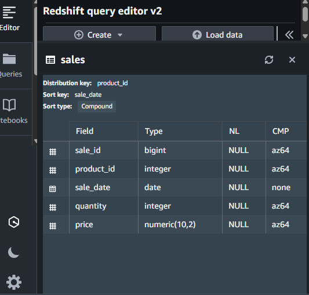The width and height of the screenshot is (309, 295).
Task: Click the table icon beside sales title
Action: [x=50, y=60]
